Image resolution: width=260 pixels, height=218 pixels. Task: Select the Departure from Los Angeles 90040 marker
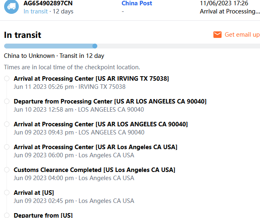click(x=7, y=101)
